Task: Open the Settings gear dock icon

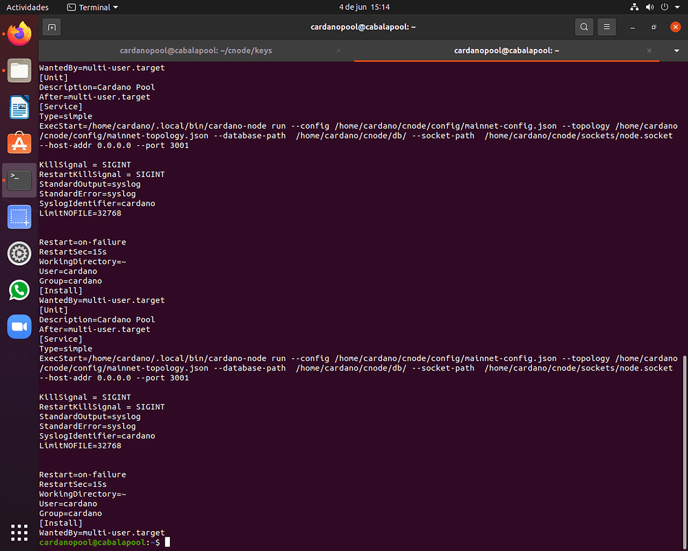Action: point(19,253)
